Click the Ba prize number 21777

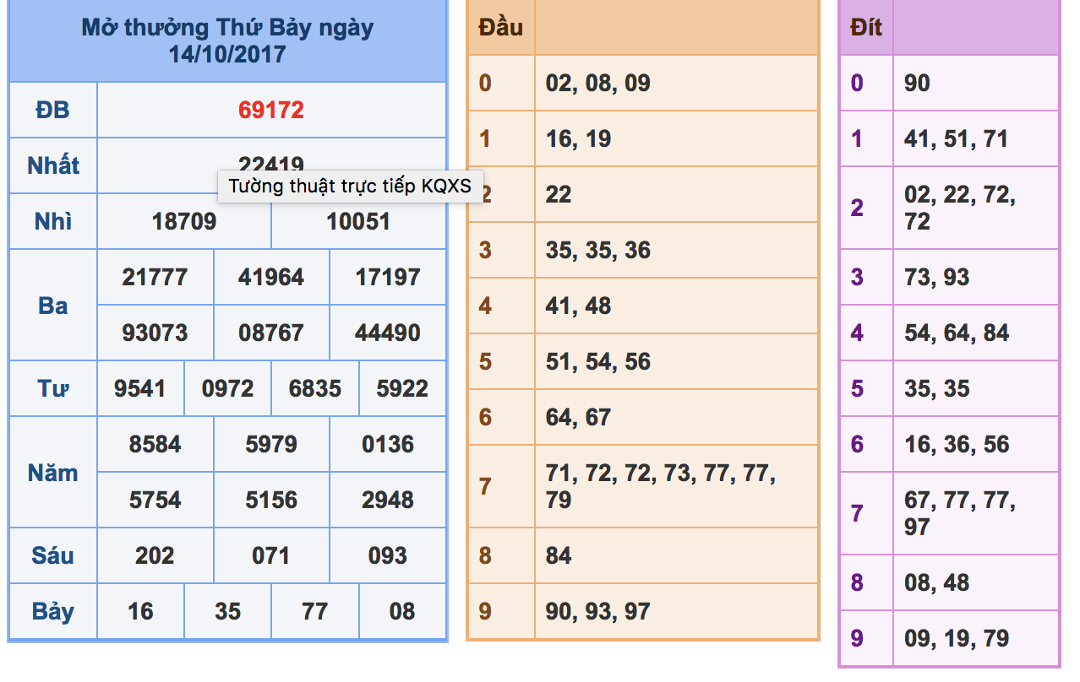click(x=155, y=277)
